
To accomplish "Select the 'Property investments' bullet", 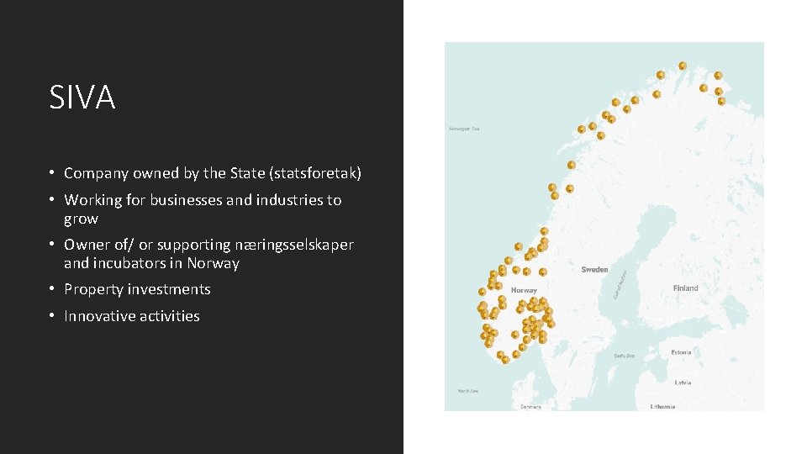I will 137,289.
